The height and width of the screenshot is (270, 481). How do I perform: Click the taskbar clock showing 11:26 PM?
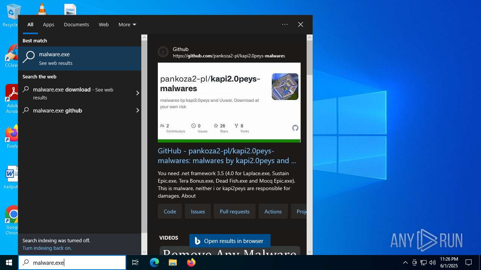point(449,262)
